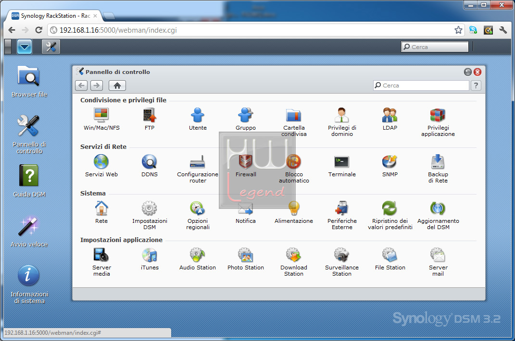Focus the DSM taskbar Cerca field
515x341 pixels.
tap(435, 47)
